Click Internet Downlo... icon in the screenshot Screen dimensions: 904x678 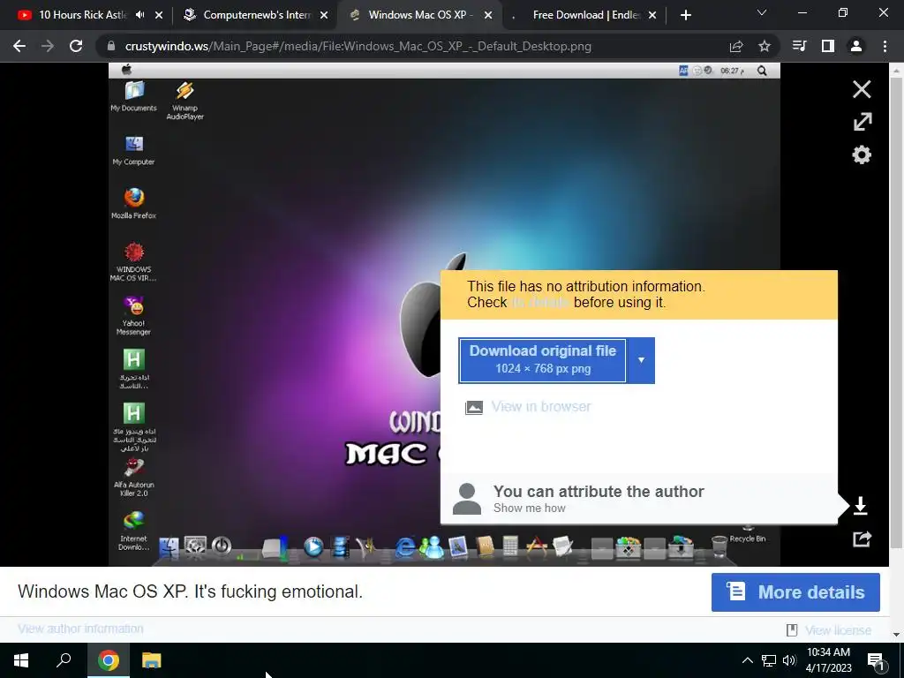[134, 531]
